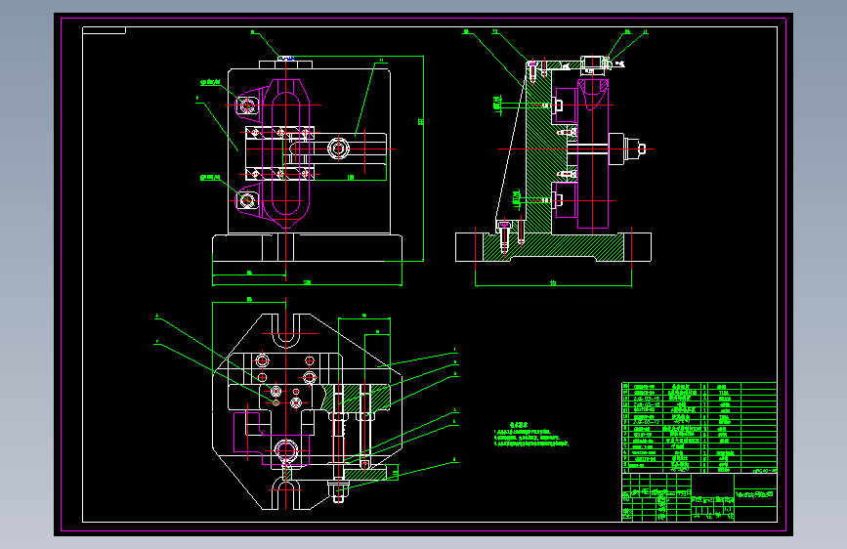Viewport: 847px width, 549px height.
Task: Click the tall vertical dimension right of front view
Action: (x=421, y=158)
